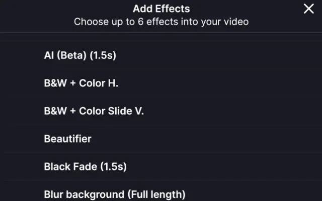Tap the AI (Beta) list entry
This screenshot has width=322, height=201.
point(80,56)
